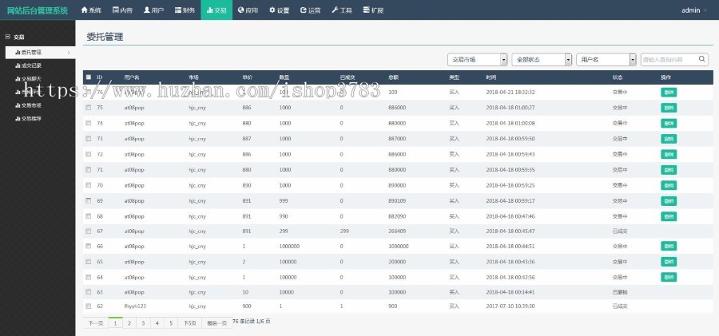The height and width of the screenshot is (336, 719).
Task: Open the 全部状态 status dropdown
Action: click(x=542, y=59)
